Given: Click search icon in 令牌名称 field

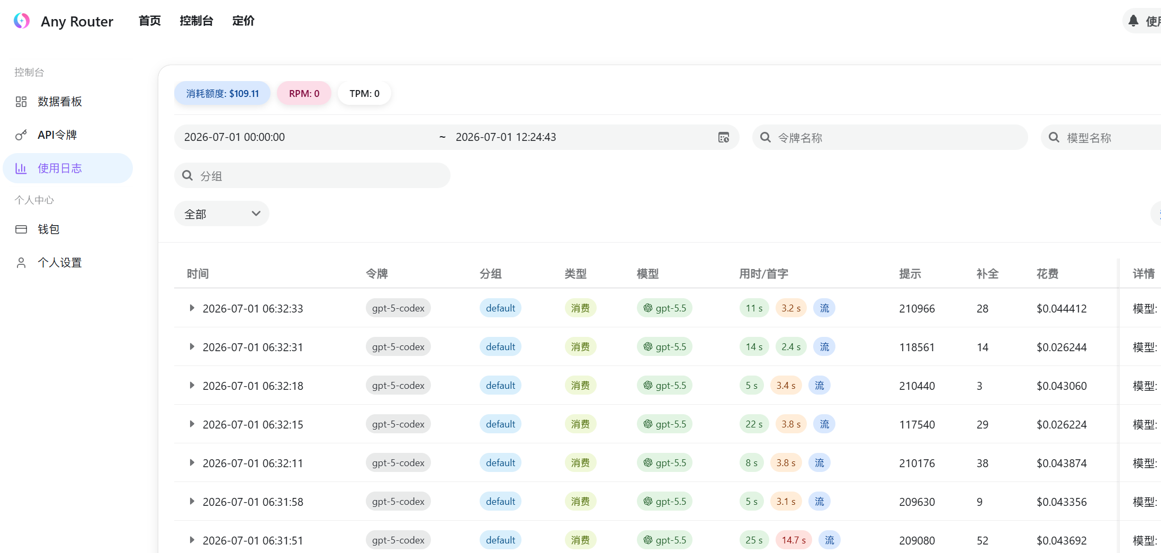Looking at the screenshot, I should pyautogui.click(x=766, y=137).
